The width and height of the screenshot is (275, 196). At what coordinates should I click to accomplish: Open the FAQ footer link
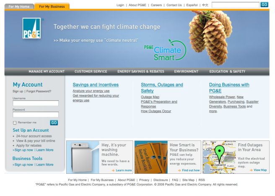[175, 180]
